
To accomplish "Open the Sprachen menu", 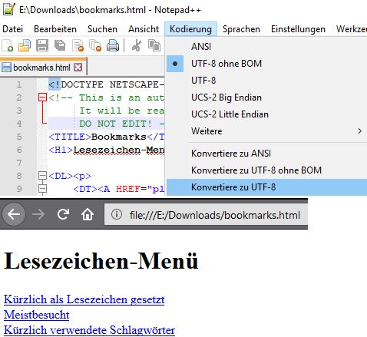I will 241,29.
